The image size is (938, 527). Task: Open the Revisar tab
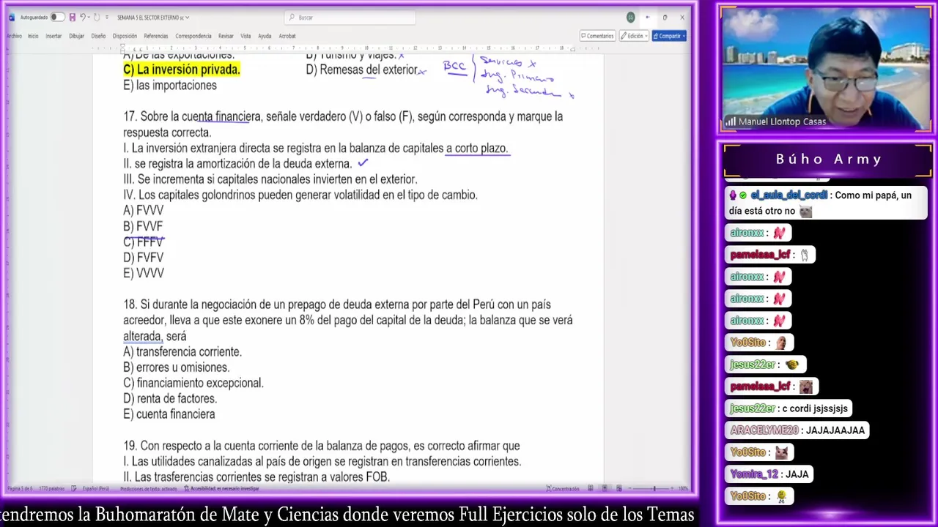pos(226,36)
